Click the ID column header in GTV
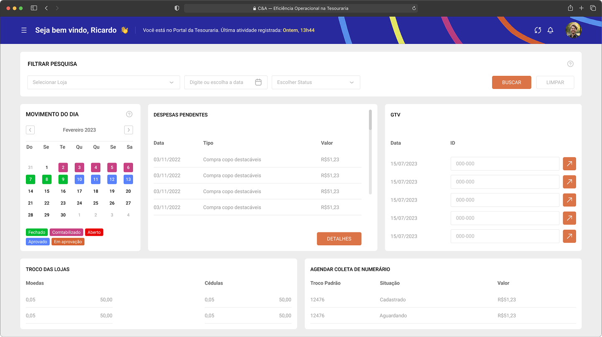 click(x=453, y=143)
